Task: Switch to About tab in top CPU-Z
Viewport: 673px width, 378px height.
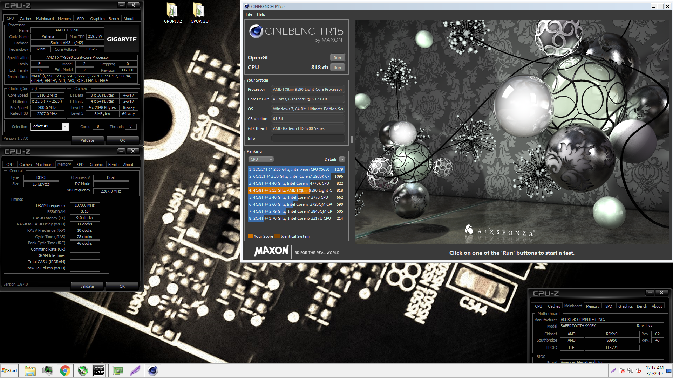Action: [129, 19]
